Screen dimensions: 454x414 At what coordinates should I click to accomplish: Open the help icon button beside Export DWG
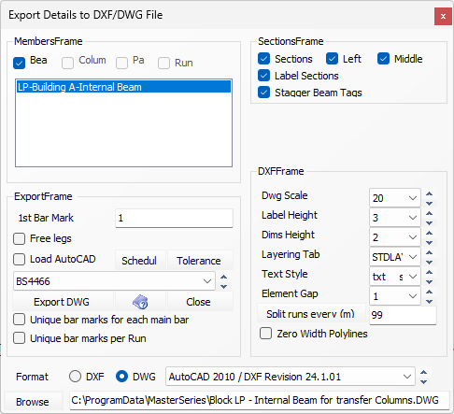pos(140,302)
